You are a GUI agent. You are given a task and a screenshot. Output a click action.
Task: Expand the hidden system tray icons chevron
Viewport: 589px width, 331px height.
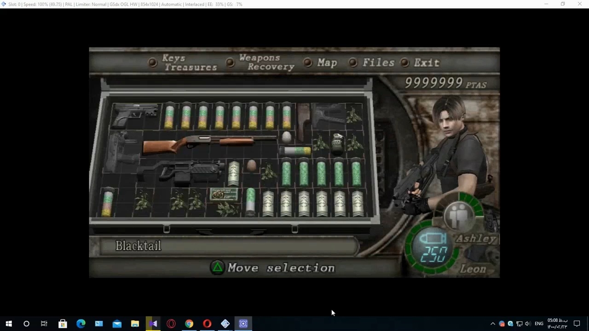tap(493, 324)
